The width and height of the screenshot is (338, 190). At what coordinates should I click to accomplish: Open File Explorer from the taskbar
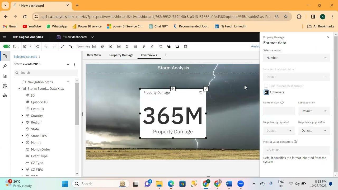[159, 184]
